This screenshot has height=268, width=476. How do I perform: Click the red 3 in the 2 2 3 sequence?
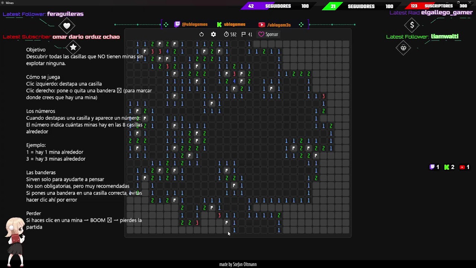[197, 223]
